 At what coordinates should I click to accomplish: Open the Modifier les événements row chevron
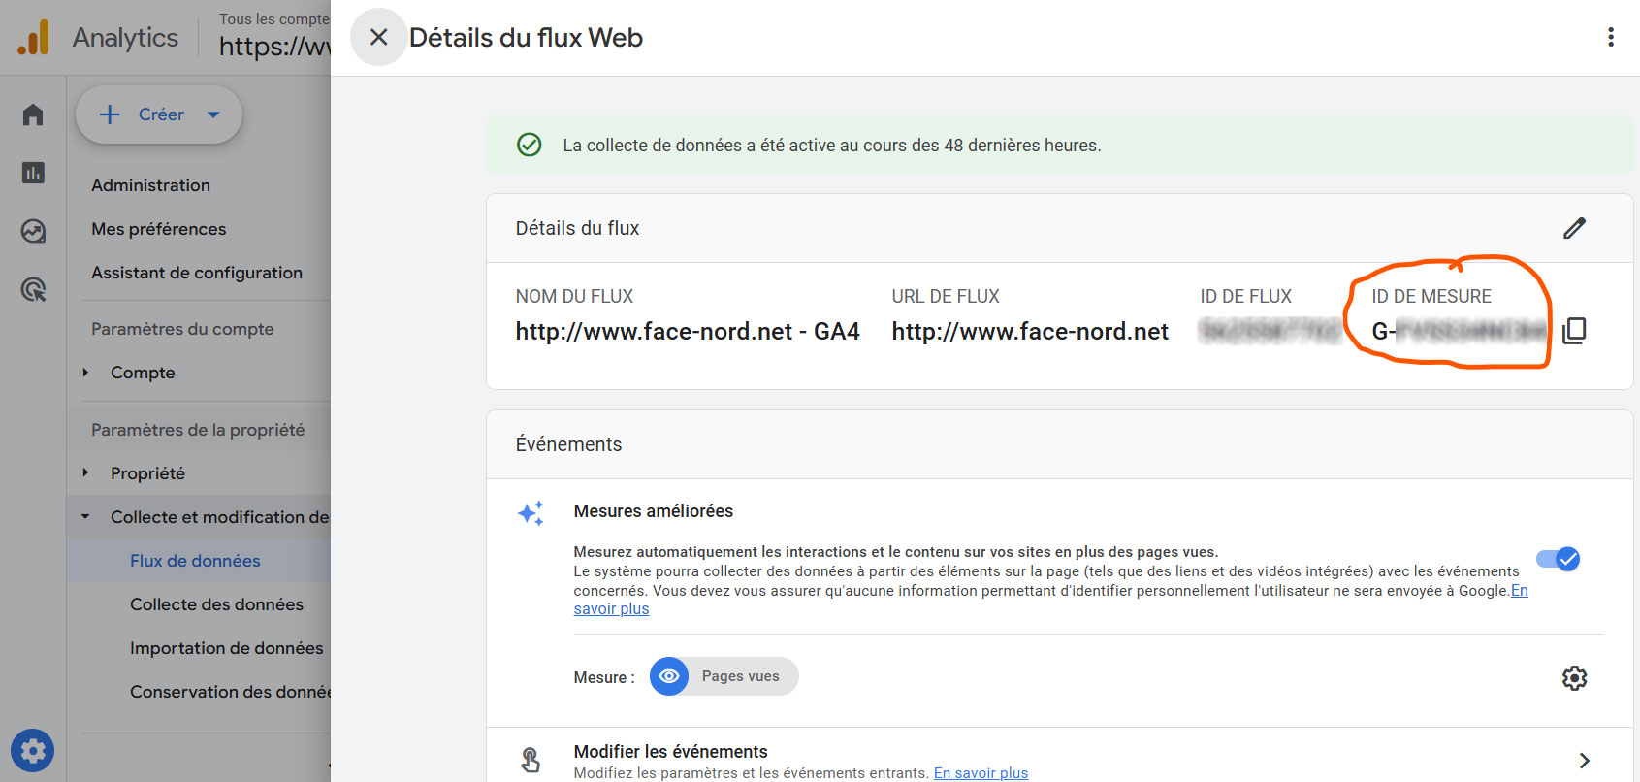pyautogui.click(x=1584, y=761)
